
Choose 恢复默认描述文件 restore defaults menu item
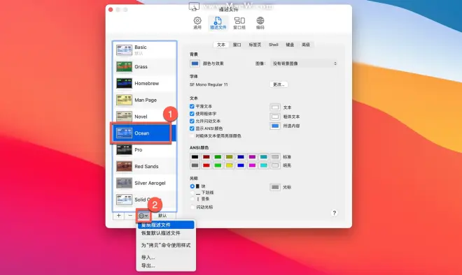166,233
